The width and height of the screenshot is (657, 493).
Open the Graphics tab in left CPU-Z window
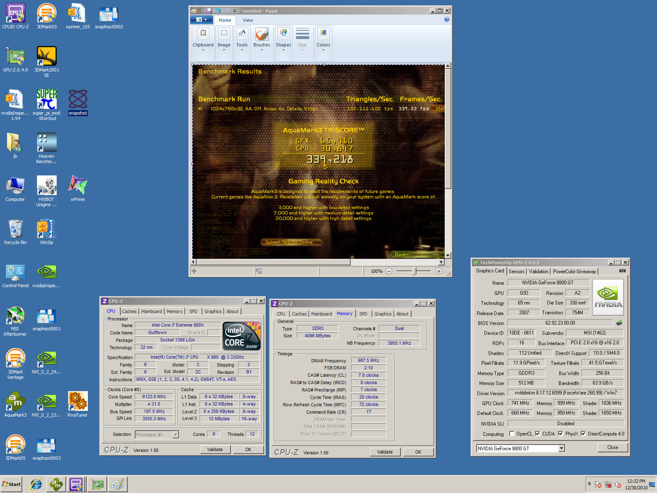pyautogui.click(x=213, y=311)
